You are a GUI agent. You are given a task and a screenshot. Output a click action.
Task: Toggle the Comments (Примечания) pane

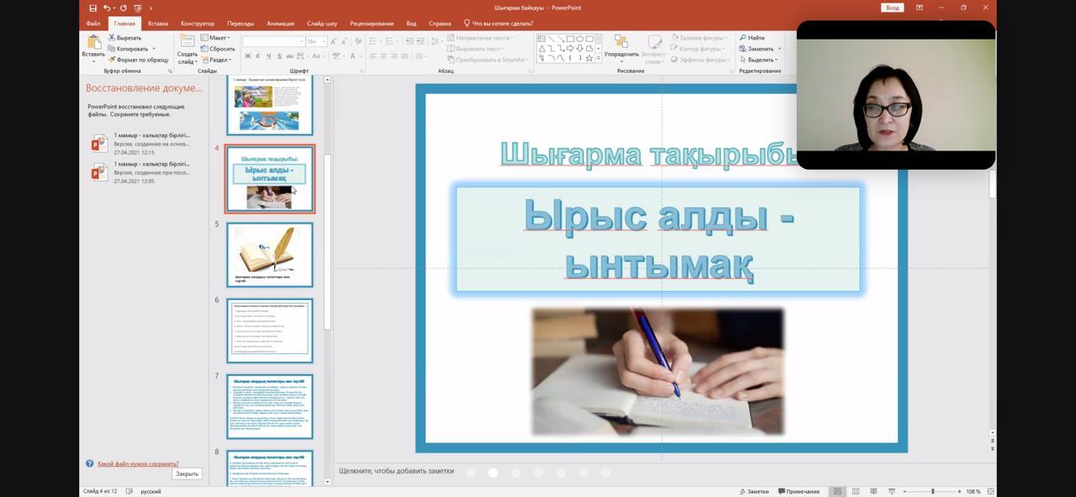tap(799, 491)
